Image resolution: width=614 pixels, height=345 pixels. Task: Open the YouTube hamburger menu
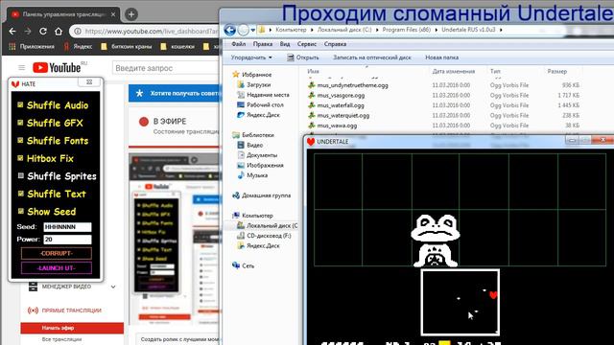pos(21,68)
